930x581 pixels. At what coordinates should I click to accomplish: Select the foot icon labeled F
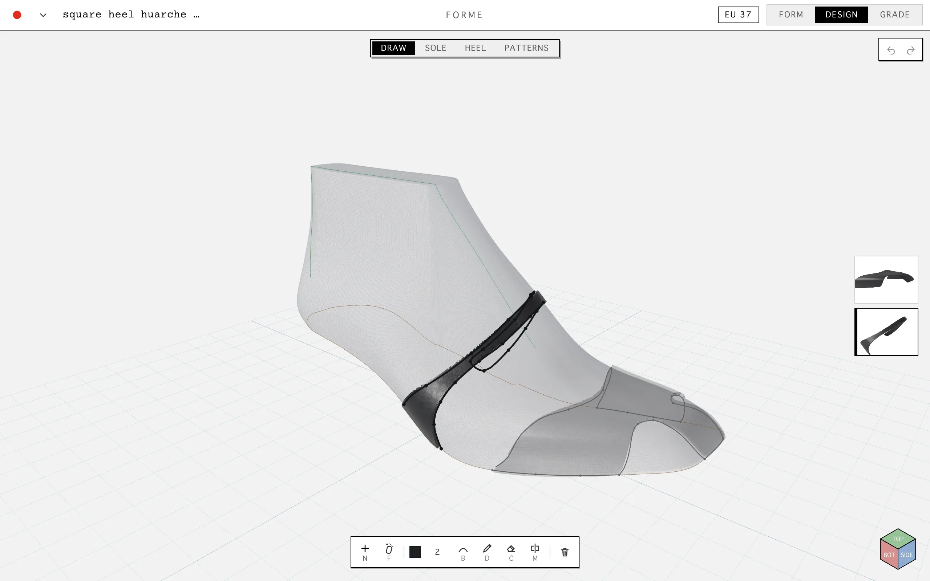click(x=388, y=552)
